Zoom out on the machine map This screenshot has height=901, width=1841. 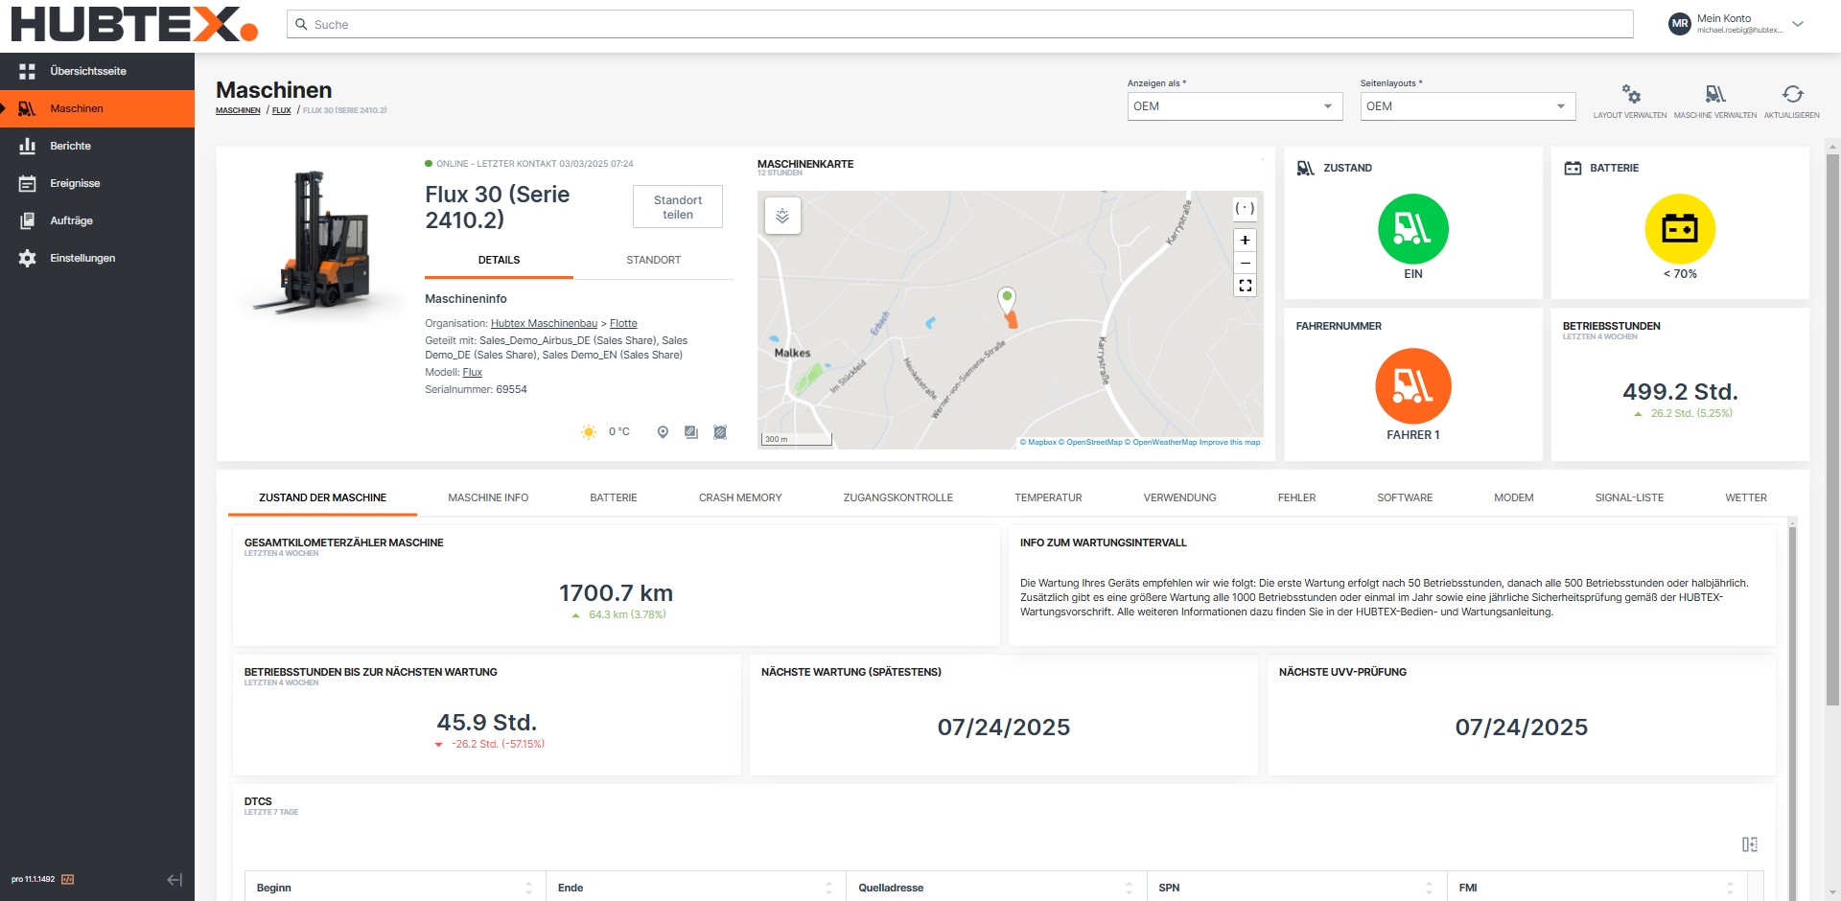1245,263
